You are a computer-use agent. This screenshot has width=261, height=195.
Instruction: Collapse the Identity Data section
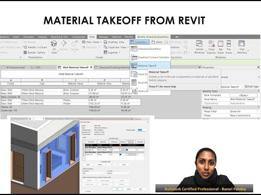(x=258, y=91)
